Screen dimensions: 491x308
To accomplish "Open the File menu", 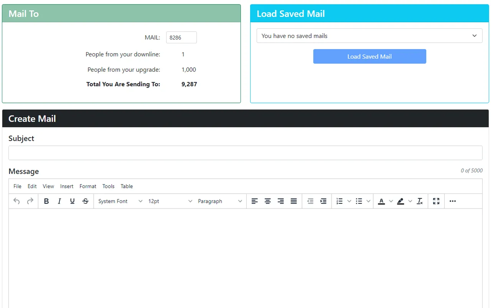I will point(17,186).
